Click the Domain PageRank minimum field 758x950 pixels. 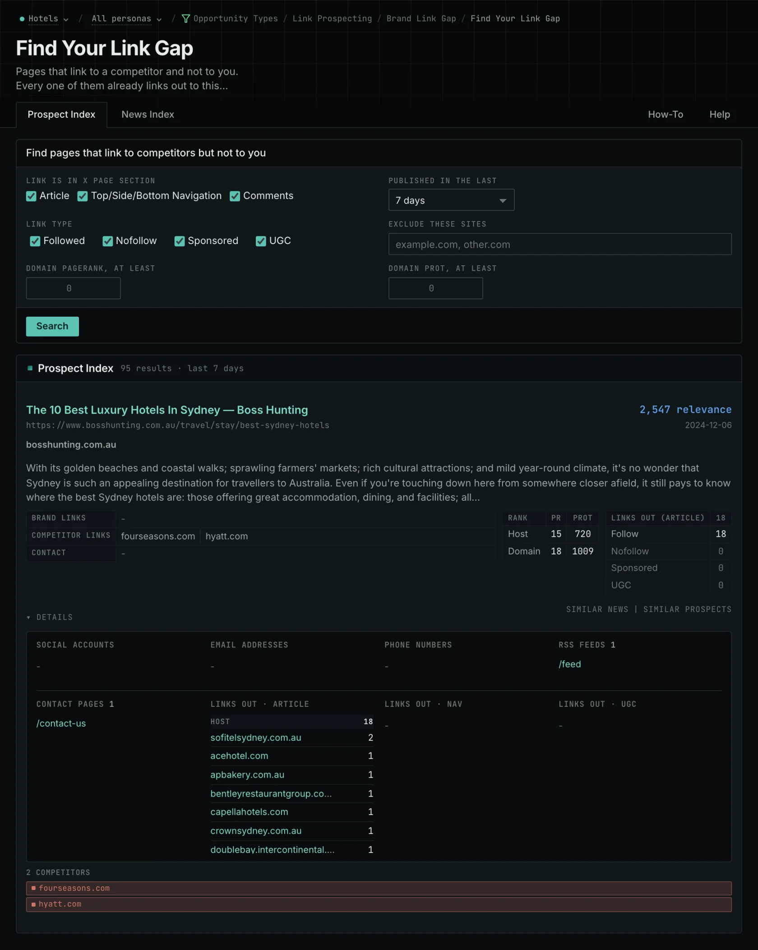coord(73,288)
